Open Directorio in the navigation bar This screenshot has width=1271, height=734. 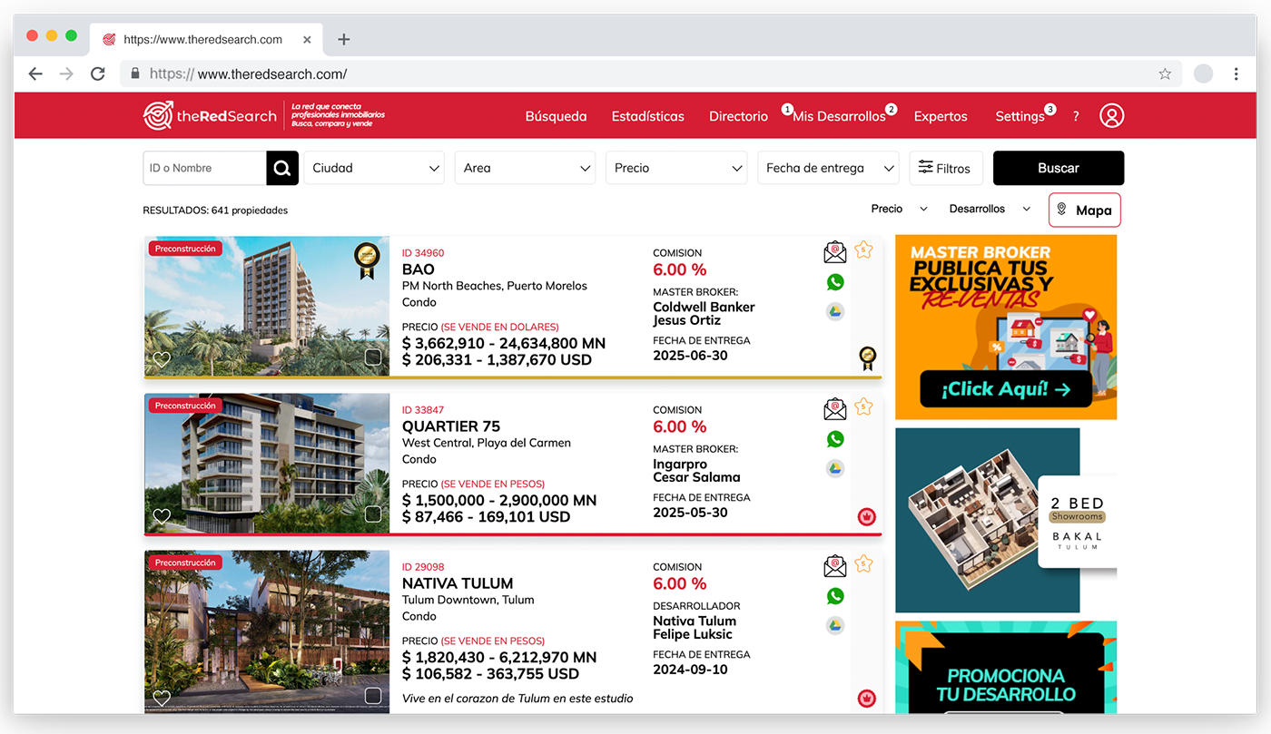click(x=738, y=116)
